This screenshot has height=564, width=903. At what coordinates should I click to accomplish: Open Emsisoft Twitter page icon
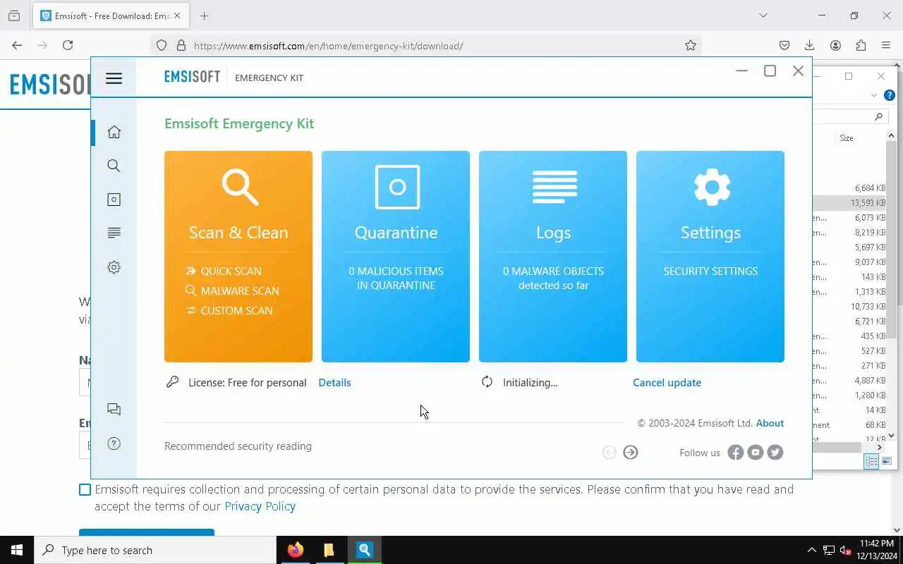tap(775, 453)
